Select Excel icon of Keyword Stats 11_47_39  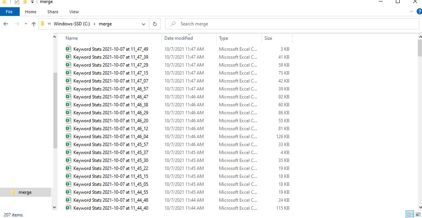[x=69, y=57]
